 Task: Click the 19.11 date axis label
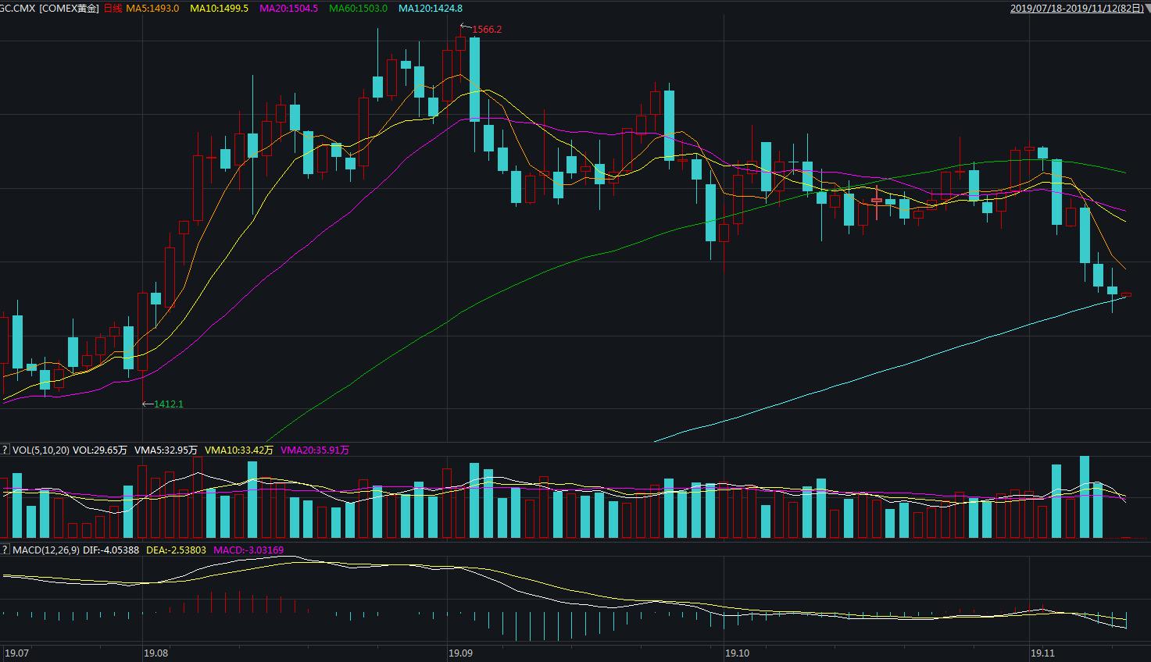(x=1042, y=652)
